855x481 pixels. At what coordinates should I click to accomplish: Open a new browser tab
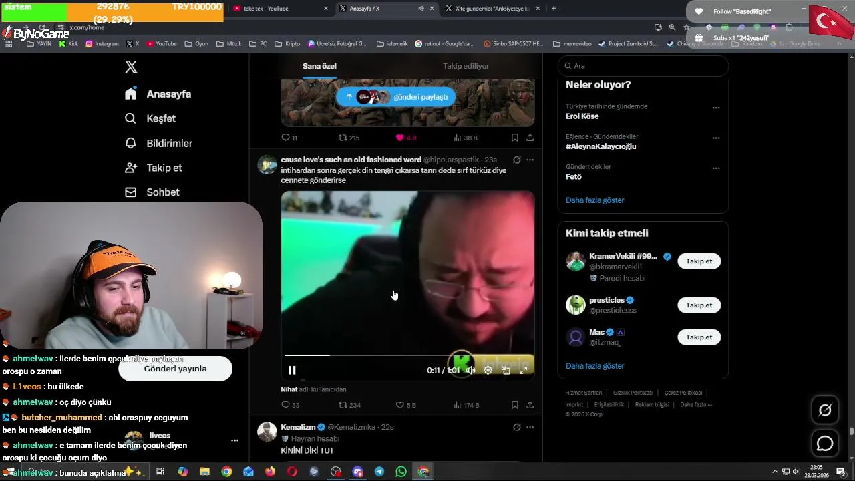click(554, 9)
